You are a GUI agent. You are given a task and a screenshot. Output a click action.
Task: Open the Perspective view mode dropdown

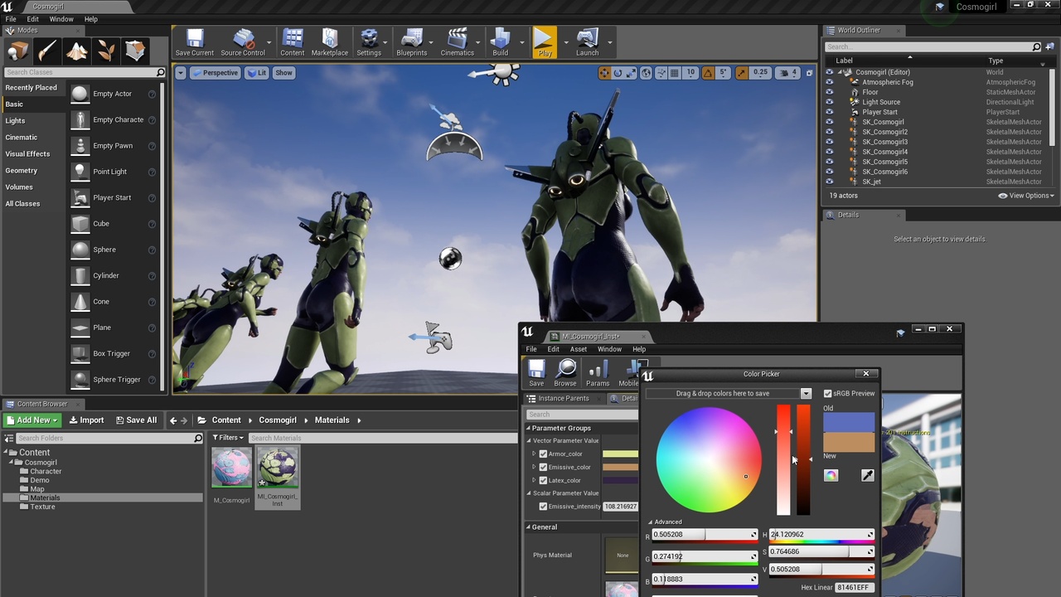(x=216, y=73)
